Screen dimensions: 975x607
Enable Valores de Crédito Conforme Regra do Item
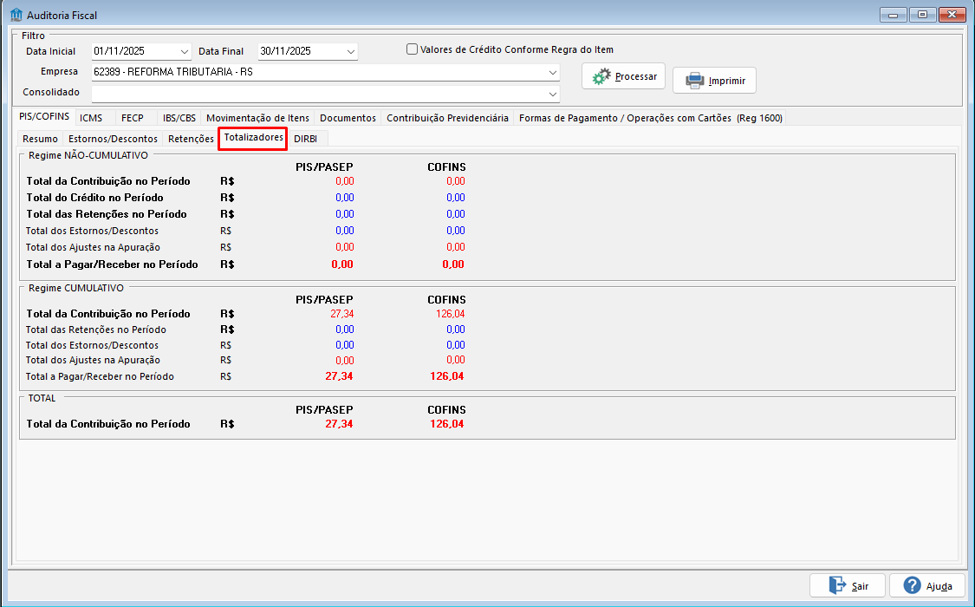pos(412,49)
